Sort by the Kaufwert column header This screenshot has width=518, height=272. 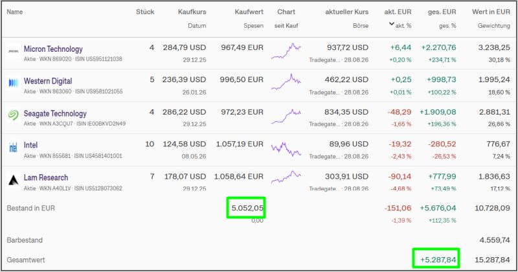[249, 12]
